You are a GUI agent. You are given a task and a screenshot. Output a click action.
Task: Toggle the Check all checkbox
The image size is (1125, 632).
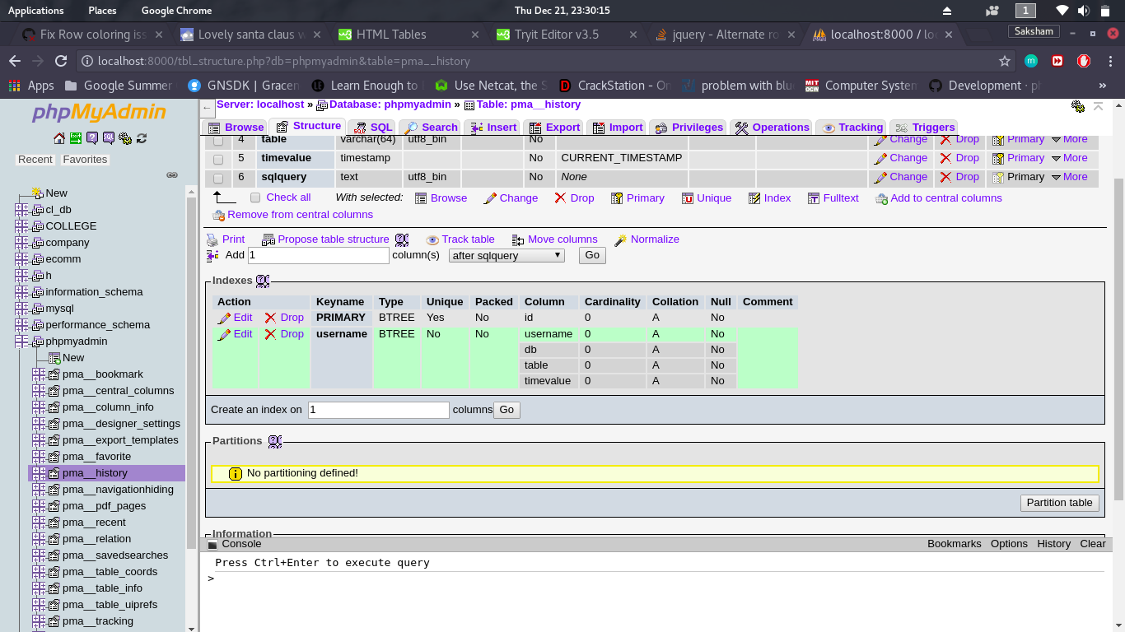(x=255, y=197)
